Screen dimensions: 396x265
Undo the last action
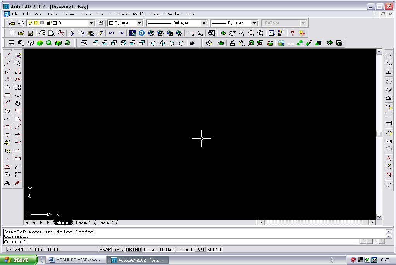(111, 33)
